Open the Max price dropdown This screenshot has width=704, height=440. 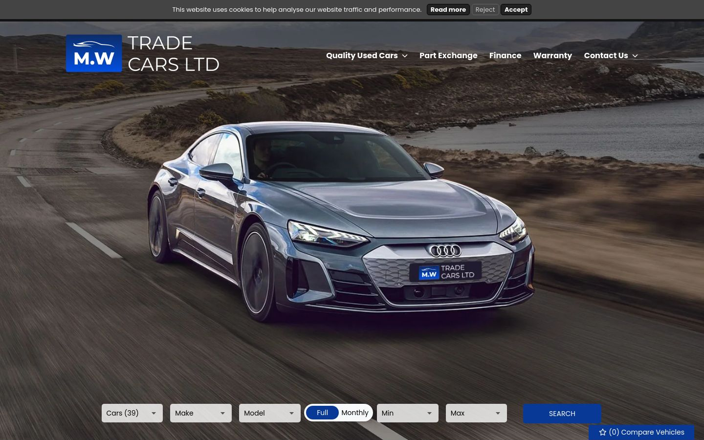(x=476, y=413)
